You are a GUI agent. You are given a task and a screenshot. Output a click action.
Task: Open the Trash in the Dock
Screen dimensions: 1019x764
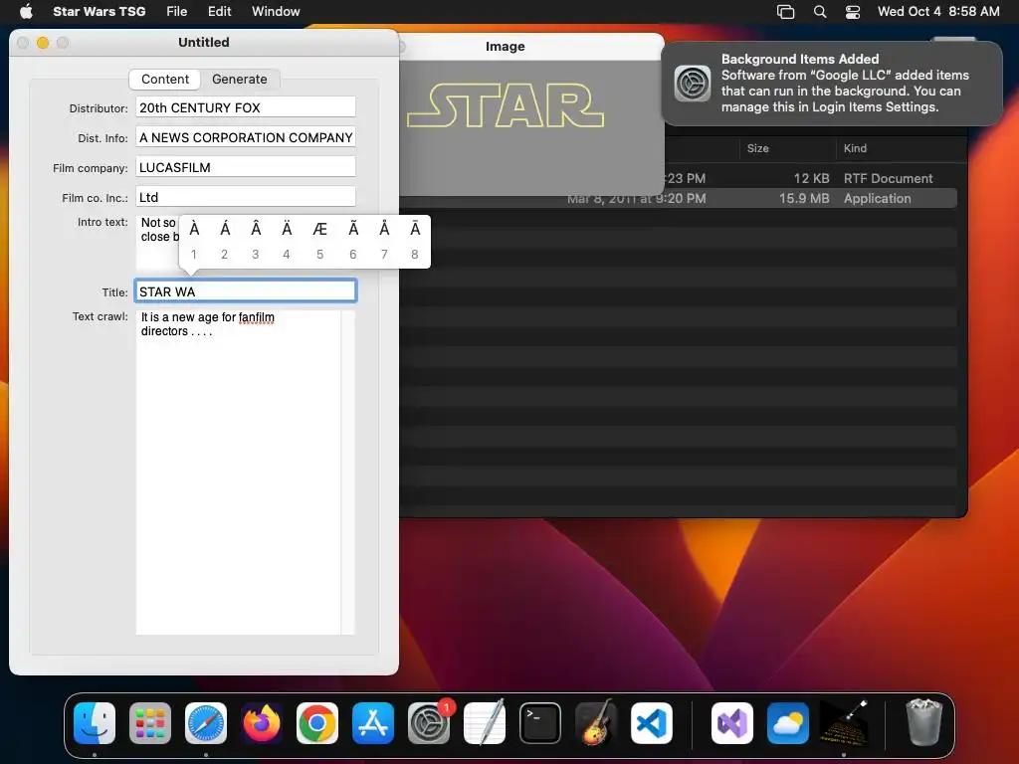(923, 722)
